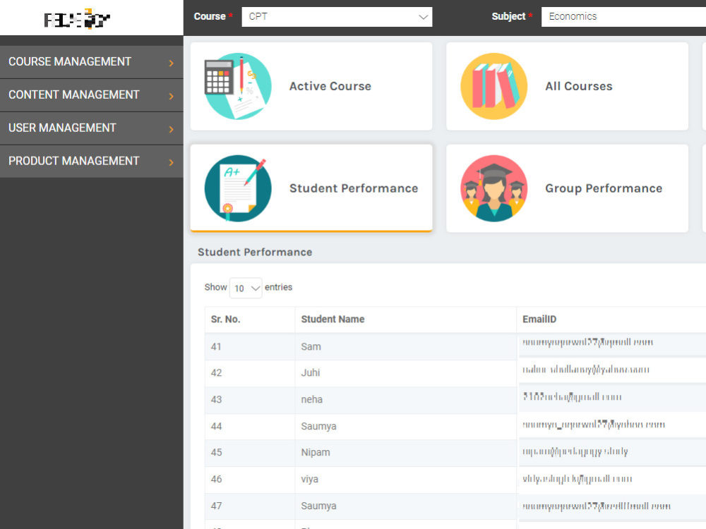Viewport: 706px width, 529px height.
Task: Expand the User Management chevron arrow
Action: pos(171,129)
